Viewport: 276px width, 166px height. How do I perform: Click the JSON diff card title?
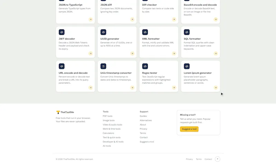(106, 5)
